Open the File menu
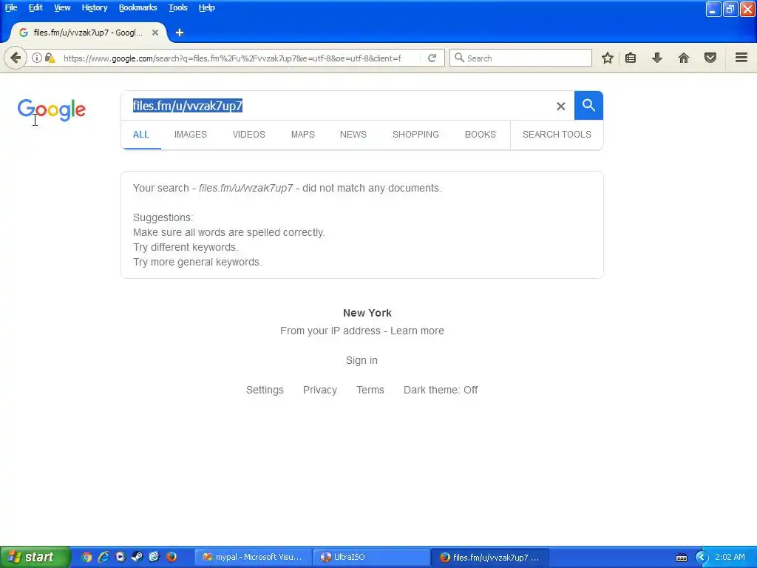757x568 pixels. pyautogui.click(x=11, y=7)
